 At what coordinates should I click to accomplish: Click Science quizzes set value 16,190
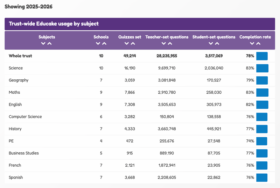tap(129, 68)
